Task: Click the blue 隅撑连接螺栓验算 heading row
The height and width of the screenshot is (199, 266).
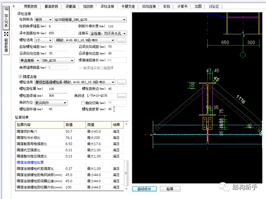Action: pos(70,163)
